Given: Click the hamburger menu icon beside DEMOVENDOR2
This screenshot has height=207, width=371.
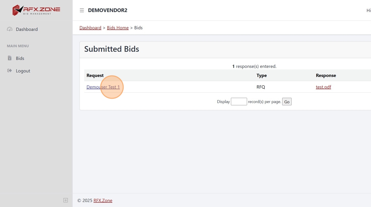Looking at the screenshot, I should tap(82, 10).
